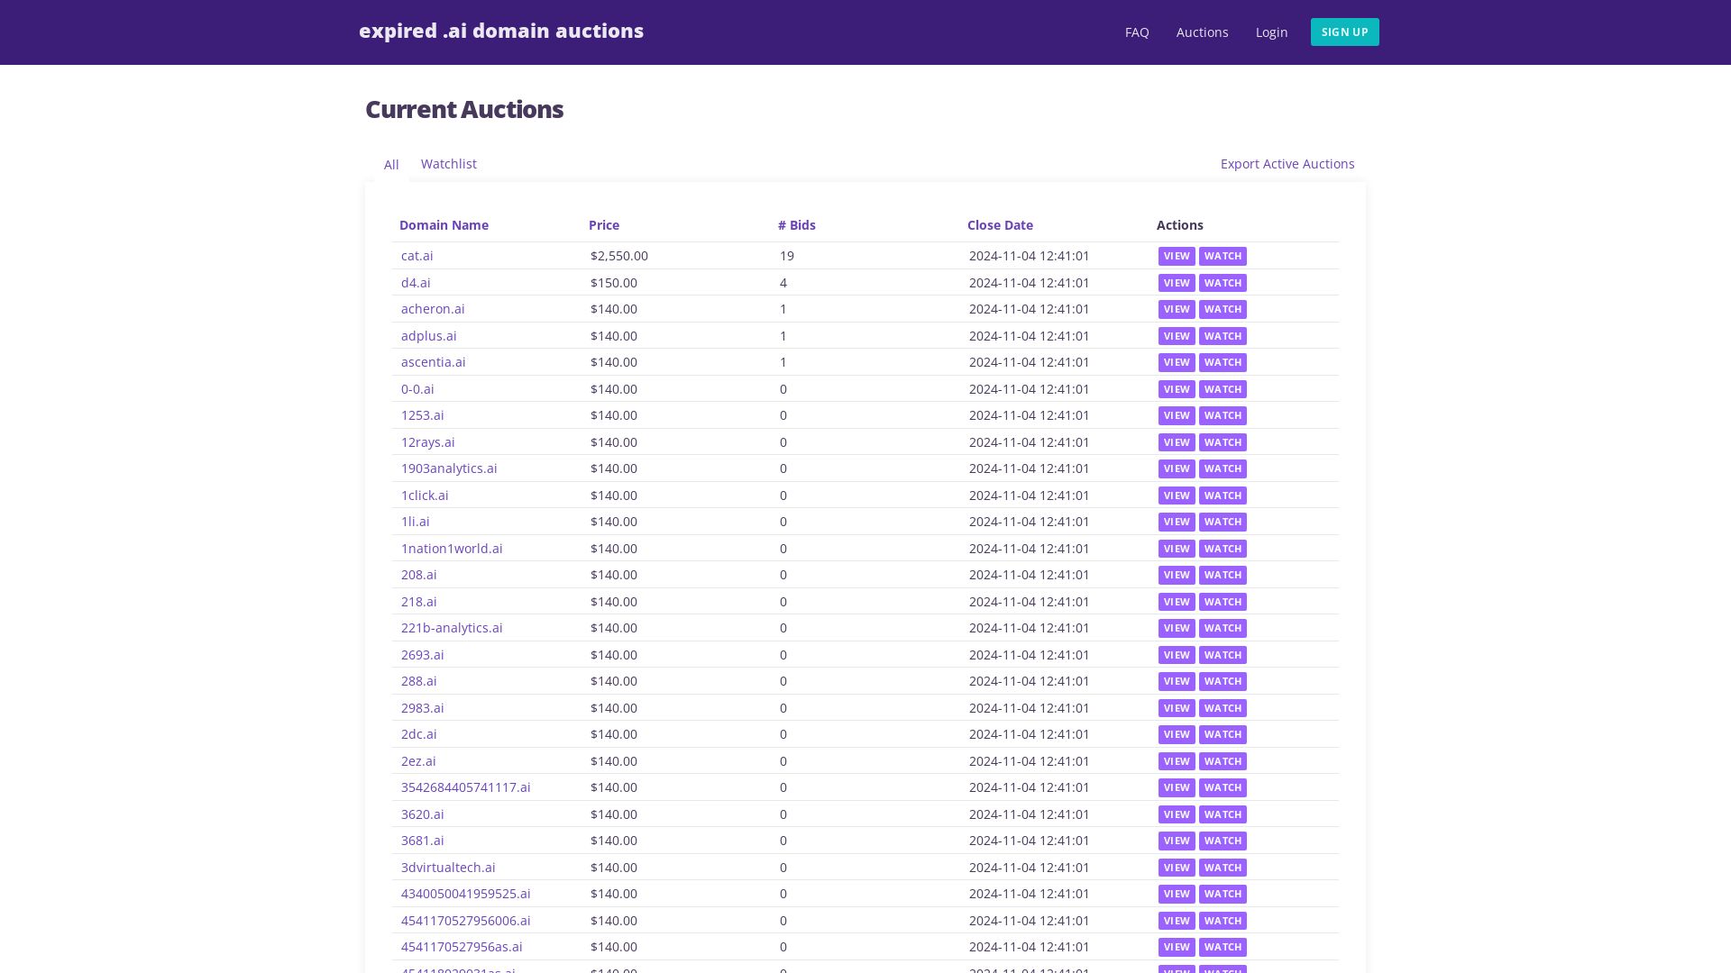Go to expired .ai domain auctions home
This screenshot has height=973, width=1731.
(501, 31)
